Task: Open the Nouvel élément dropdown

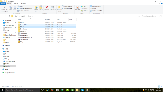Action: coord(68,6)
